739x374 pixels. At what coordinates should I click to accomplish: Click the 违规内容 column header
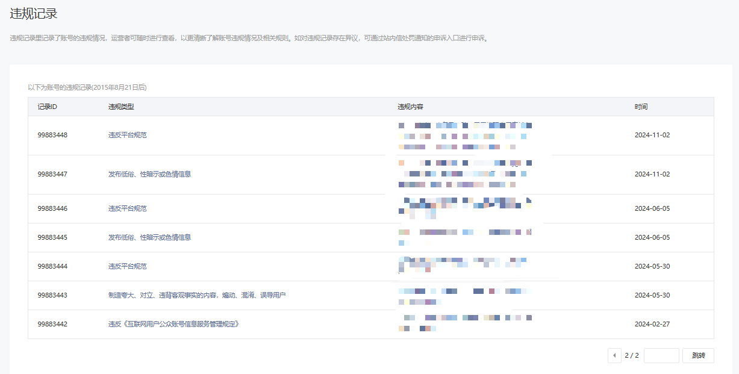point(410,107)
